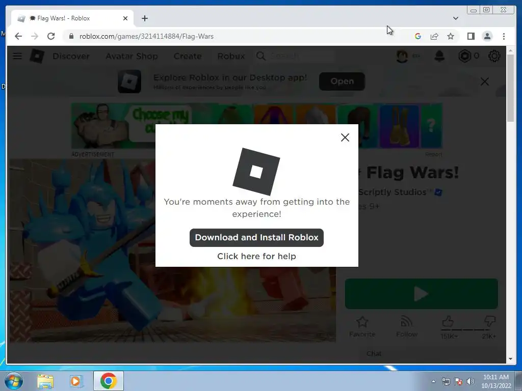Viewport: 522px width, 391px height.
Task: Launch media player from taskbar
Action: [75, 381]
